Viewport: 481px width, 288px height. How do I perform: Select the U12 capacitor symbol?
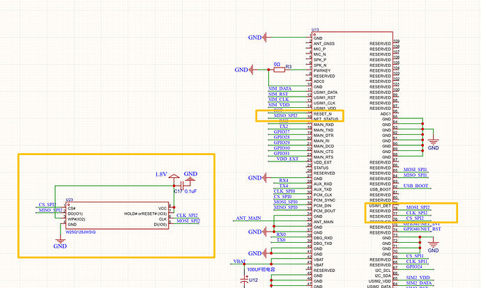click(x=245, y=280)
